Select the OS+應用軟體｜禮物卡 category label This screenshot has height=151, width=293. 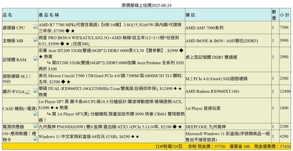20,136
